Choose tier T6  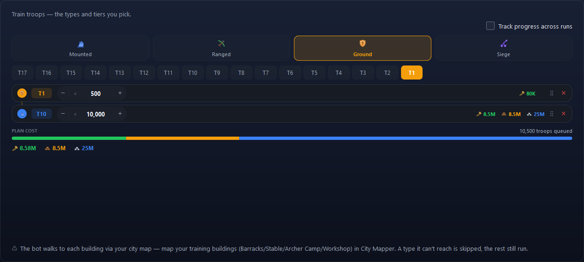tap(290, 73)
